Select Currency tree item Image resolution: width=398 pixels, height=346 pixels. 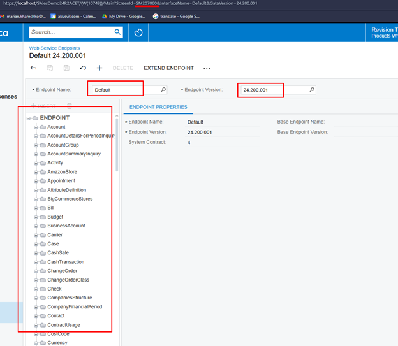(57, 343)
